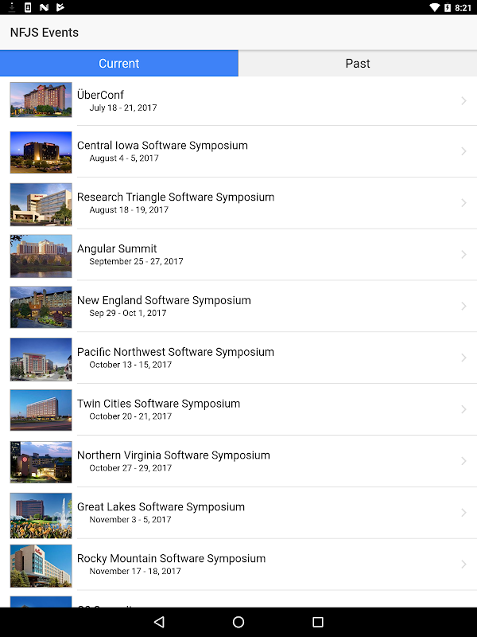The image size is (477, 637).
Task: Select Twin Cities Software Symposium title
Action: pyautogui.click(x=158, y=404)
